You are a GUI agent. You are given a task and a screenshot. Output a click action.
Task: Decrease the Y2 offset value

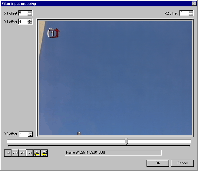pos(30,135)
